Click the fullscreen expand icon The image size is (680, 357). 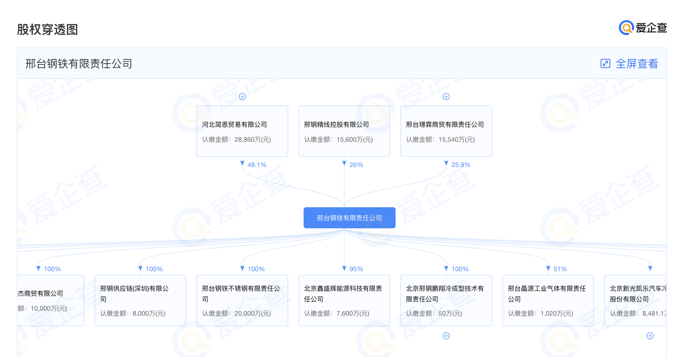[605, 64]
